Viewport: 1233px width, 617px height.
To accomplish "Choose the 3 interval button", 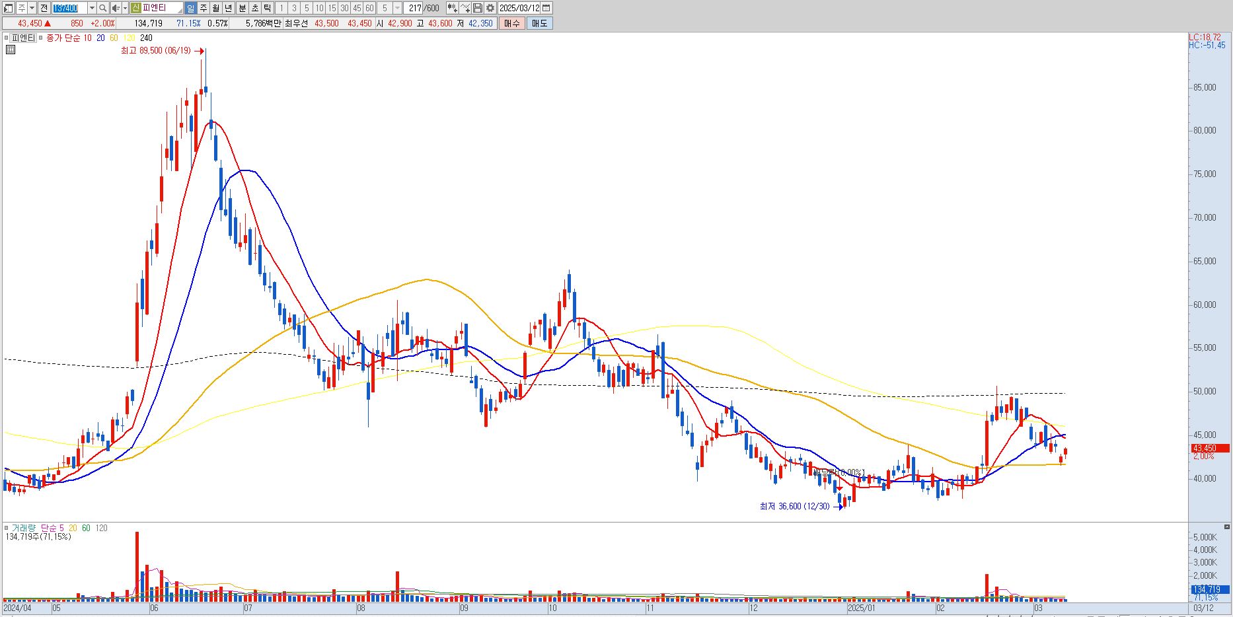I will tap(293, 8).
